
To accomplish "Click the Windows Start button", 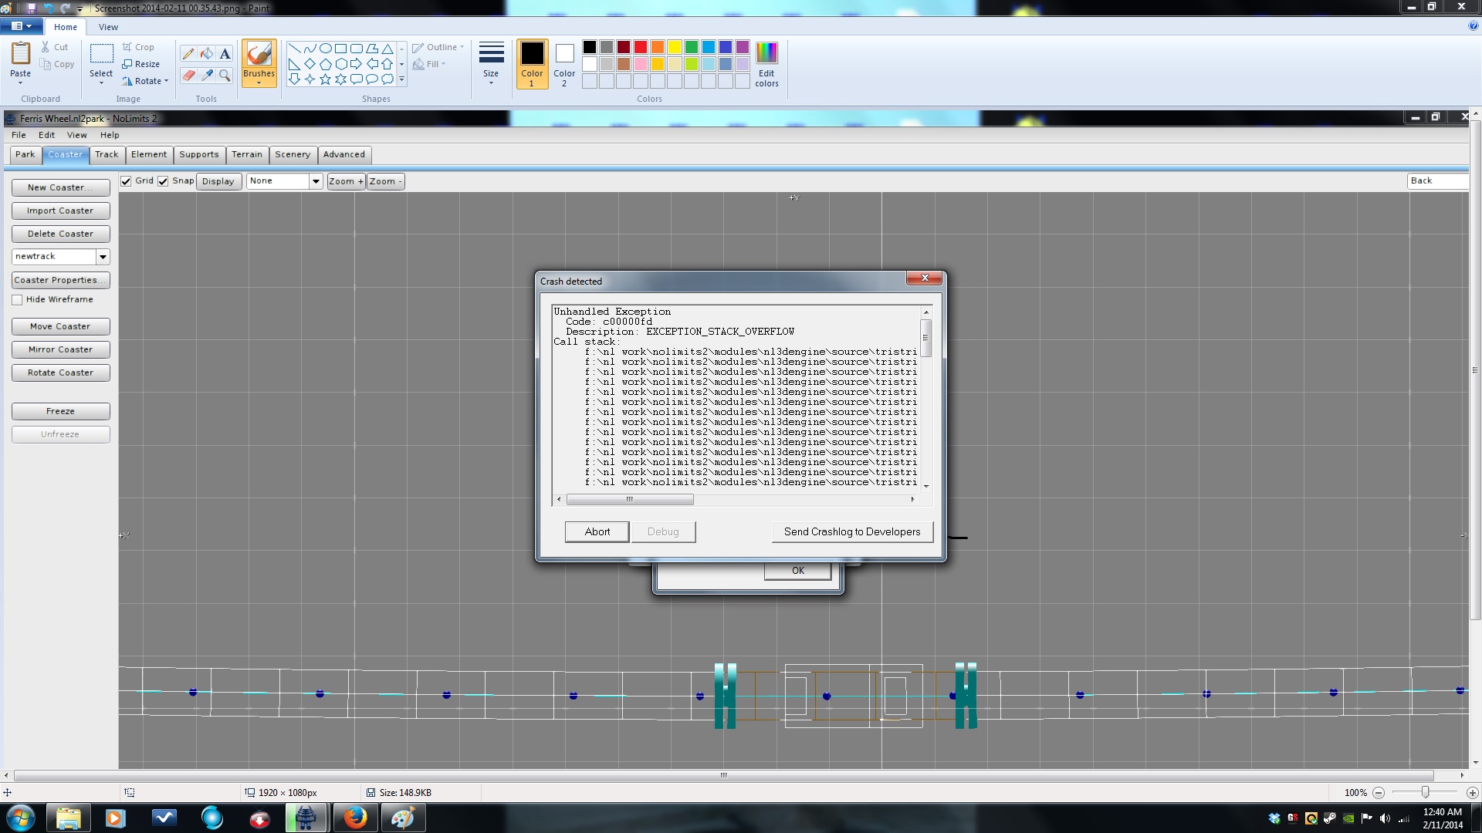I will [21, 818].
